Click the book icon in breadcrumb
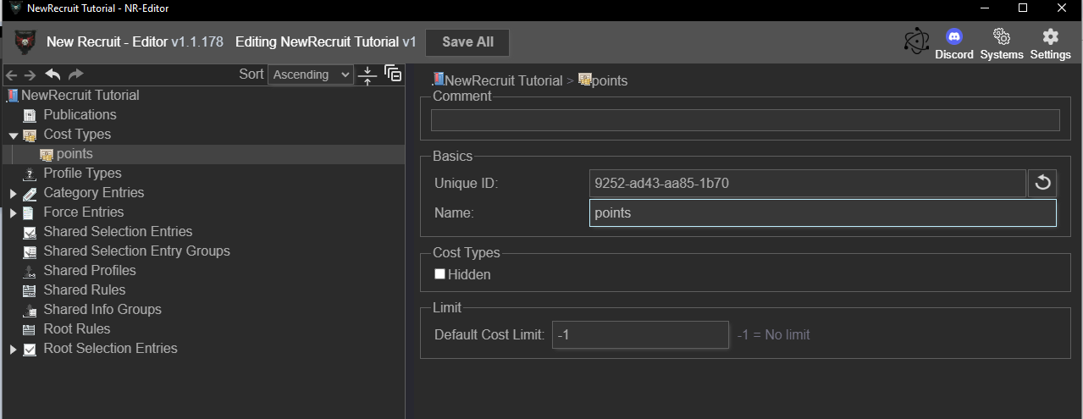 click(x=438, y=80)
